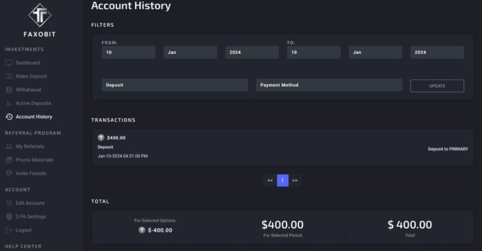Click the Account History page heading
The width and height of the screenshot is (482, 251).
coord(131,6)
